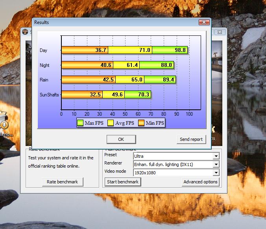Click the Avg FPS legend label
The width and height of the screenshot is (266, 229).
(124, 123)
